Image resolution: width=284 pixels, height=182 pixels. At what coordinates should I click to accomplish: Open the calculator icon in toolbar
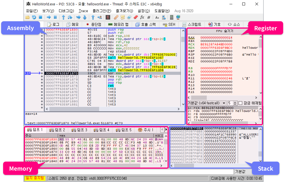pyautogui.click(x=172, y=18)
